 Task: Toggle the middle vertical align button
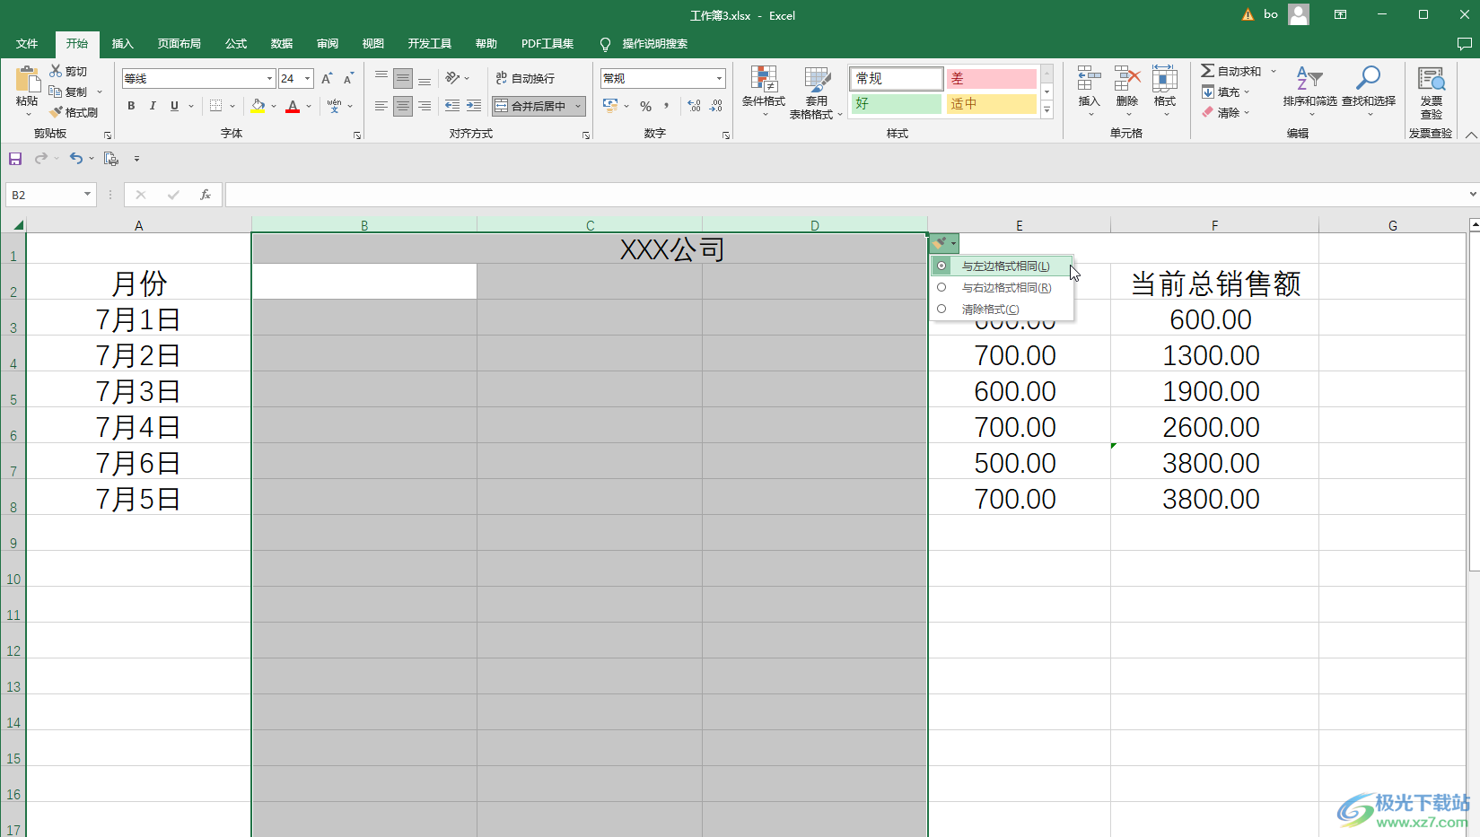[403, 79]
